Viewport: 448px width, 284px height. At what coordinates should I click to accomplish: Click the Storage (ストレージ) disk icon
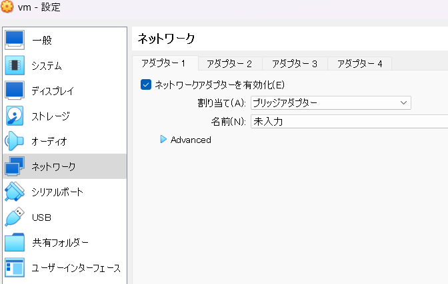click(x=14, y=116)
